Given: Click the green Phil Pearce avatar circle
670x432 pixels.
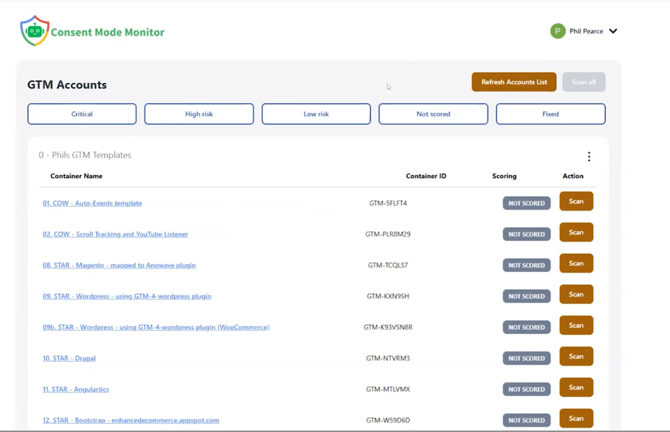Looking at the screenshot, I should pyautogui.click(x=557, y=31).
